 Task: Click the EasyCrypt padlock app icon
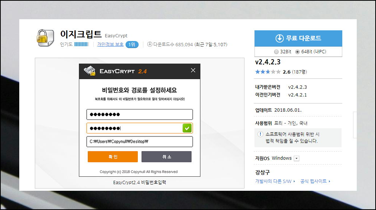[x=45, y=38]
